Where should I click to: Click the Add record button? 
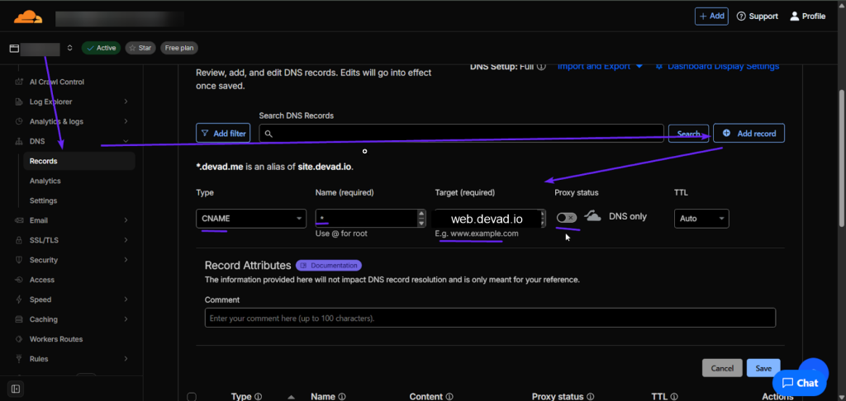click(x=749, y=133)
